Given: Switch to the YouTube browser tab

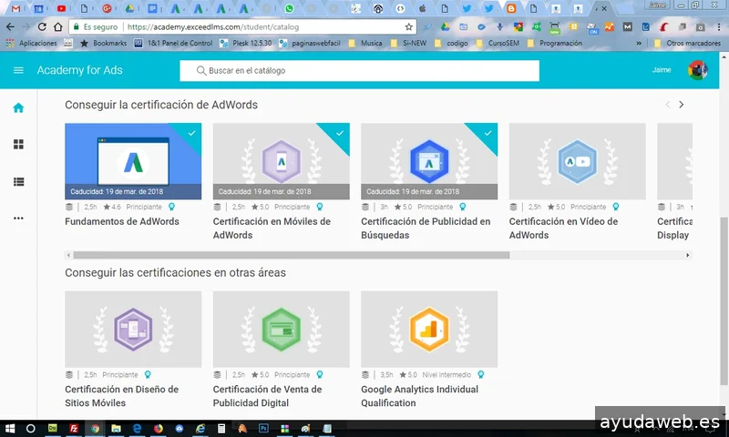Looking at the screenshot, I should click(x=61, y=8).
